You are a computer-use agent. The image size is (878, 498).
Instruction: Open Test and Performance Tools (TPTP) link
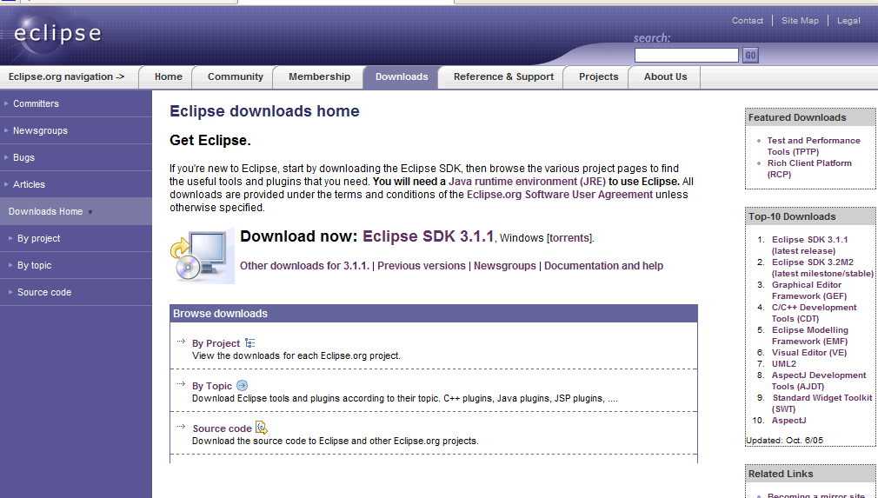pyautogui.click(x=814, y=146)
